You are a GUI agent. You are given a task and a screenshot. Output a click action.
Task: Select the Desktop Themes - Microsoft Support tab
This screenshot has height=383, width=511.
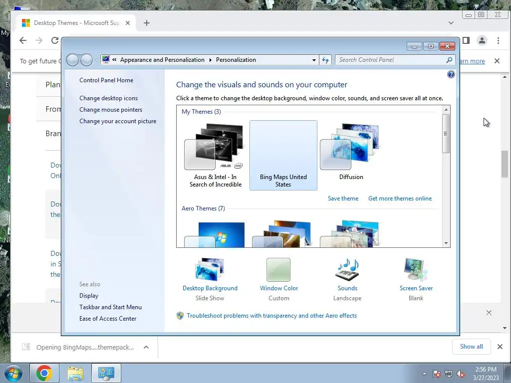pos(76,23)
